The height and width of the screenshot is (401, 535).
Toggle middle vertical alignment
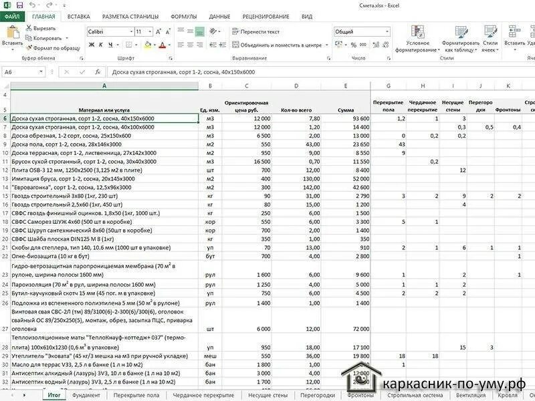click(190, 31)
